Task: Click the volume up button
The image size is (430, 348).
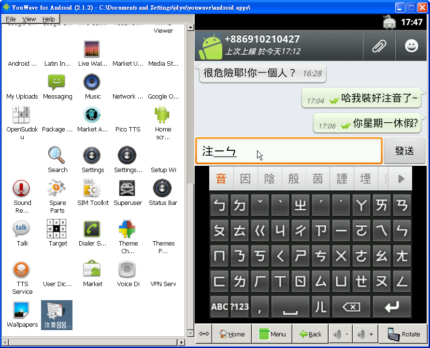Action: click(x=365, y=334)
